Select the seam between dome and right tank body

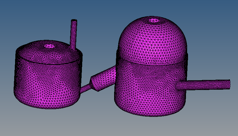(152, 63)
